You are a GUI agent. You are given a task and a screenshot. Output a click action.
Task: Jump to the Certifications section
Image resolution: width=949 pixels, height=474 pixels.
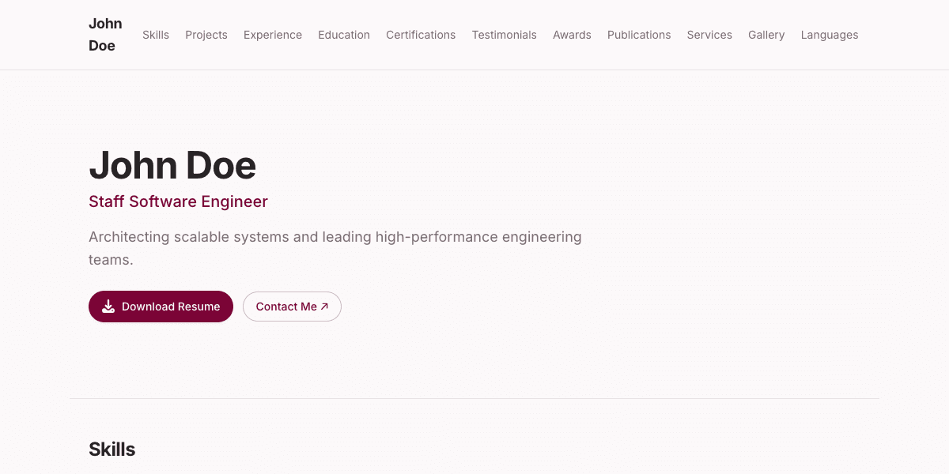[421, 35]
